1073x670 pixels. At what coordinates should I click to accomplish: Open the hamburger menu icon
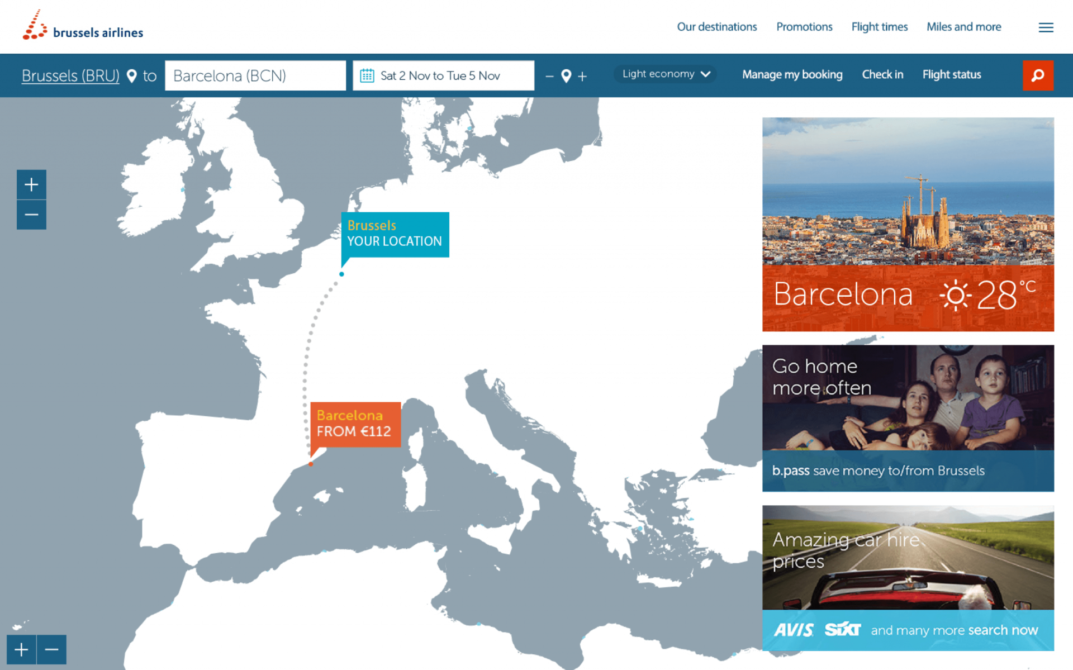point(1046,27)
